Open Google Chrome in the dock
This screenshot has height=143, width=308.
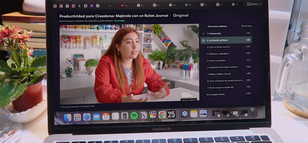click(x=162, y=115)
